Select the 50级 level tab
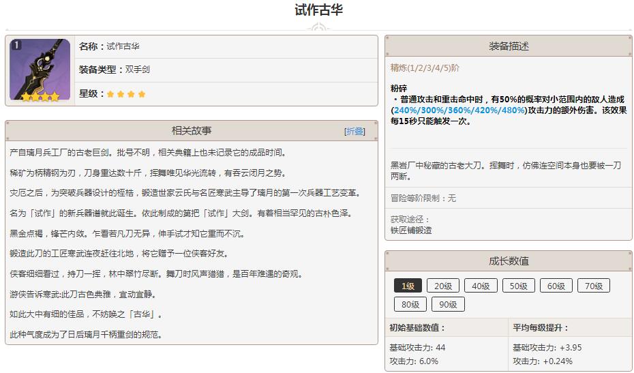 (518, 286)
